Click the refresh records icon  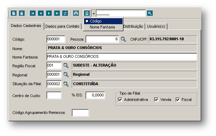[x=65, y=13]
